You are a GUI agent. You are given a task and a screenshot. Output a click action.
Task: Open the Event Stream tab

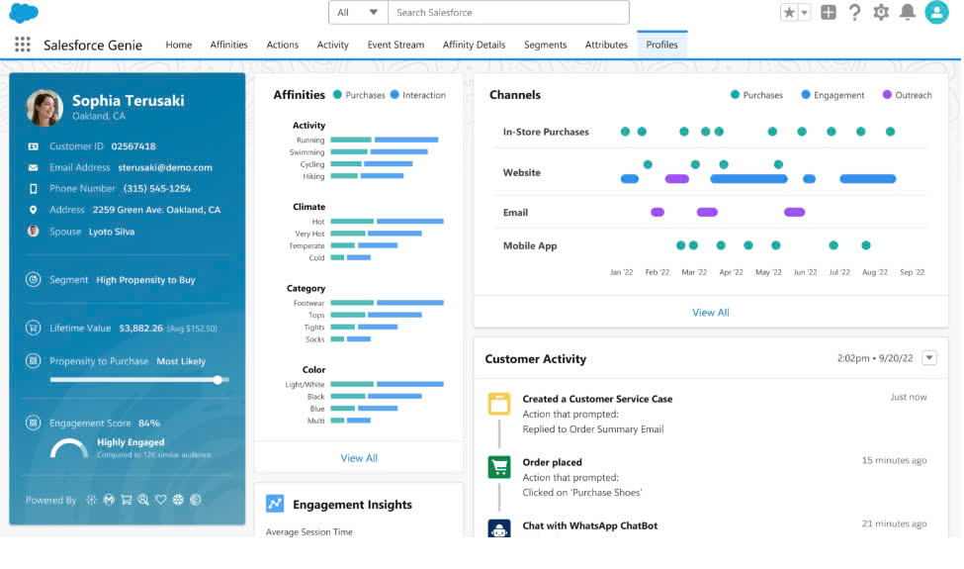[x=395, y=45]
